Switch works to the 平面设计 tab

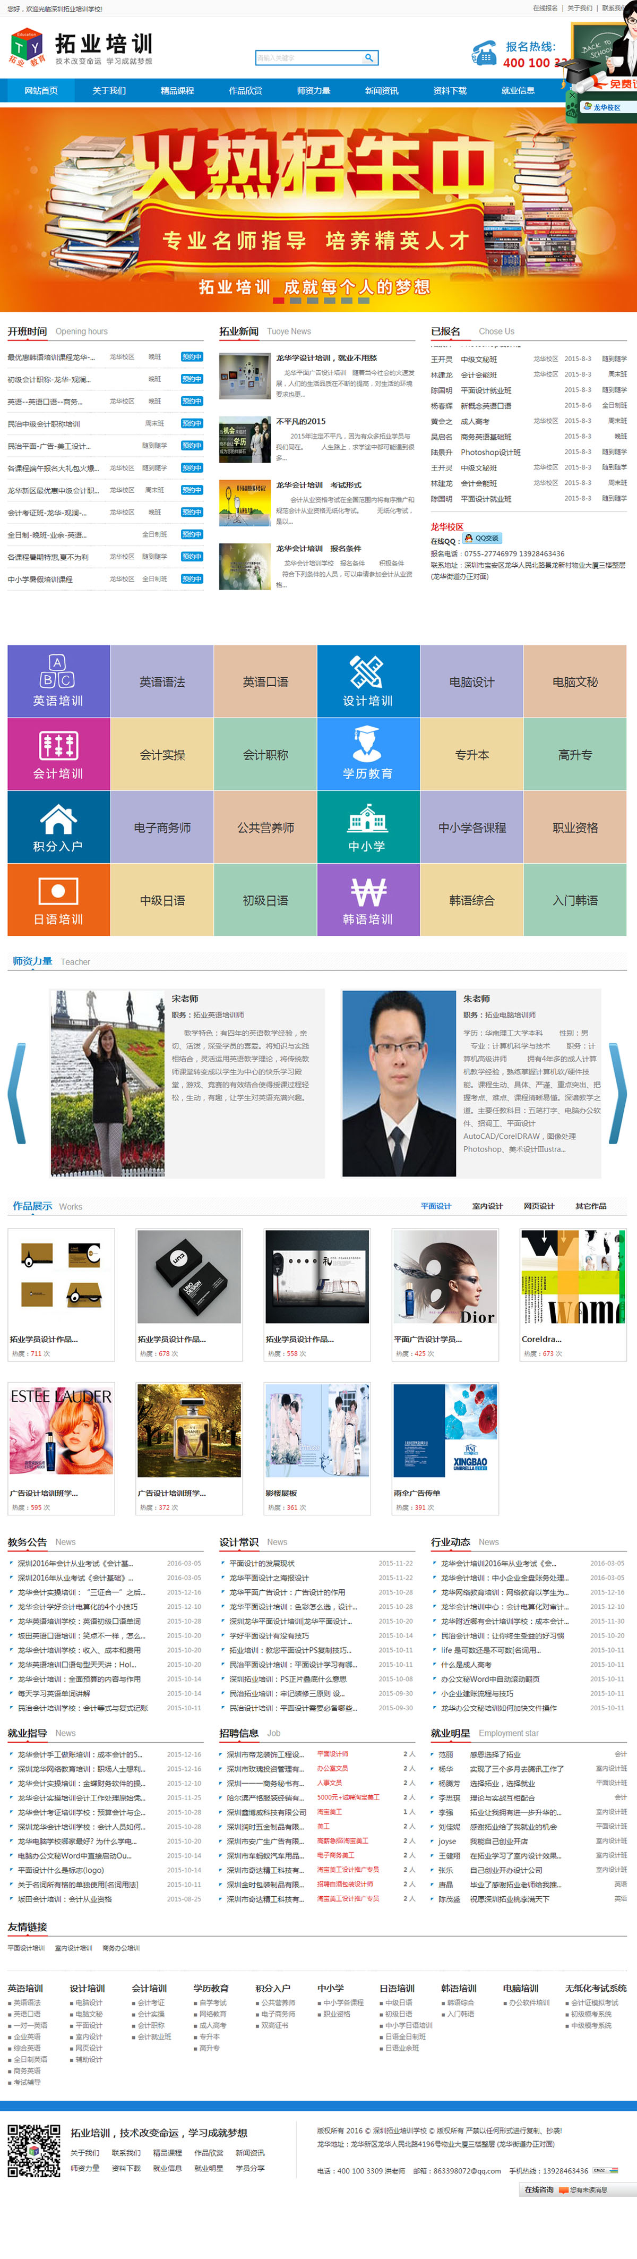(435, 1206)
